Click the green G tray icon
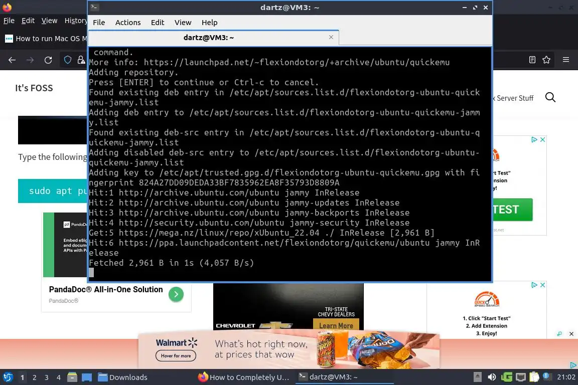This screenshot has width=578, height=385. click(506, 377)
